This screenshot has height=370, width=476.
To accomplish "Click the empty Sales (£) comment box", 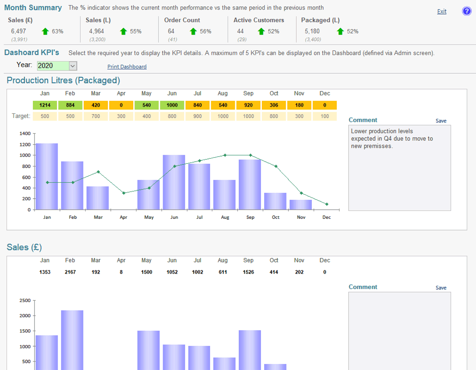I will 399,331.
